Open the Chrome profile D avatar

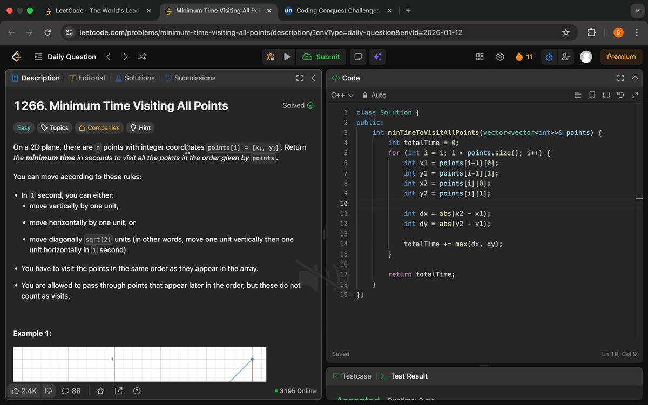click(618, 32)
